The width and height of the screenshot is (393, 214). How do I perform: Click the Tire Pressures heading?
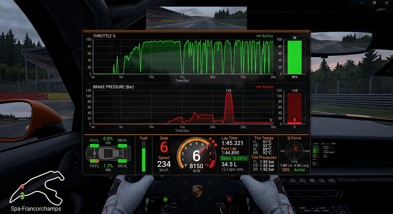tap(264, 157)
